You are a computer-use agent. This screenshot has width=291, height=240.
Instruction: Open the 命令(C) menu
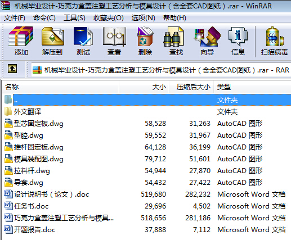44,18
